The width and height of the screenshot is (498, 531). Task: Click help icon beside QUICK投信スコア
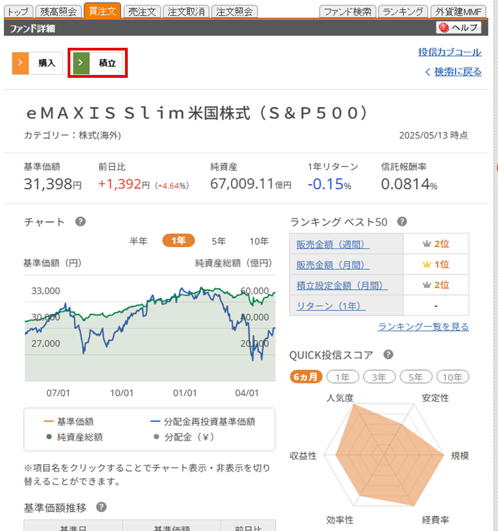[388, 354]
